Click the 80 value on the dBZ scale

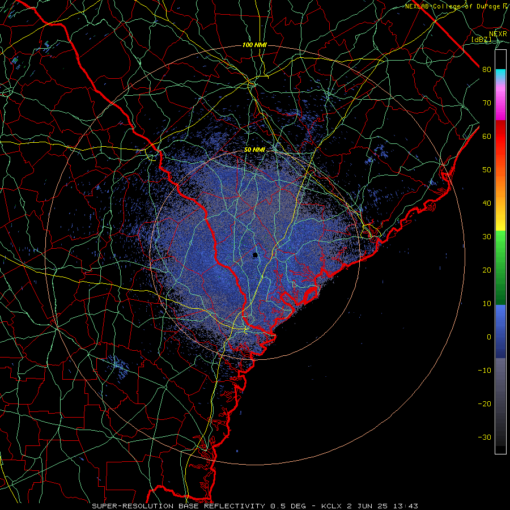coord(487,70)
